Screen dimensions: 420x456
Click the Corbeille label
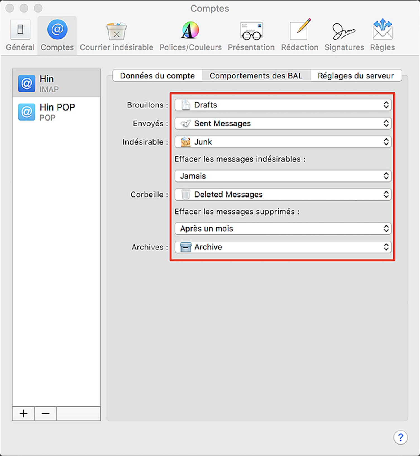[x=149, y=194]
